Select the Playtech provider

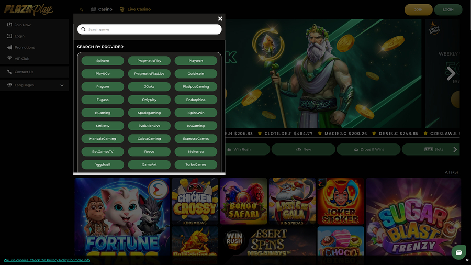196,61
